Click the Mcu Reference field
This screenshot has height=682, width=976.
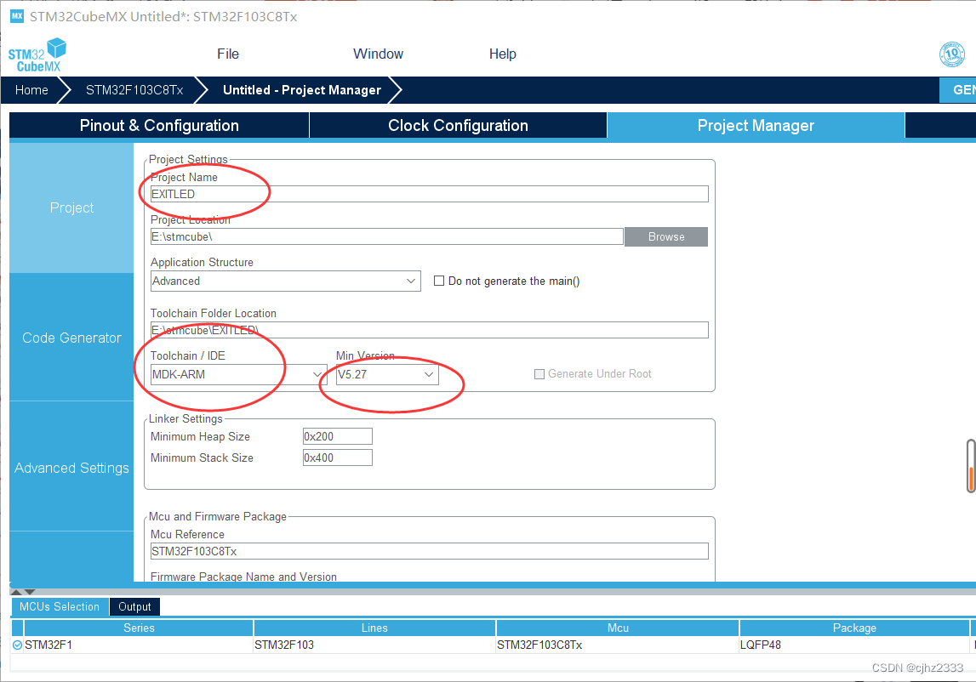pyautogui.click(x=430, y=551)
